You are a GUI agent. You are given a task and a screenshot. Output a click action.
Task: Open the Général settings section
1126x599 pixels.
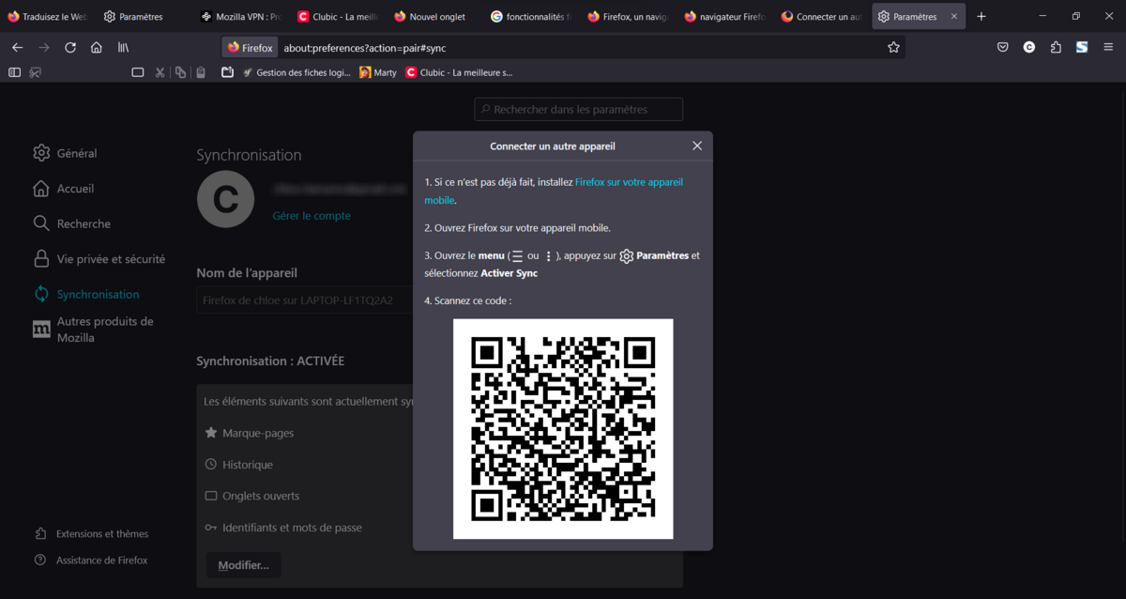65,153
